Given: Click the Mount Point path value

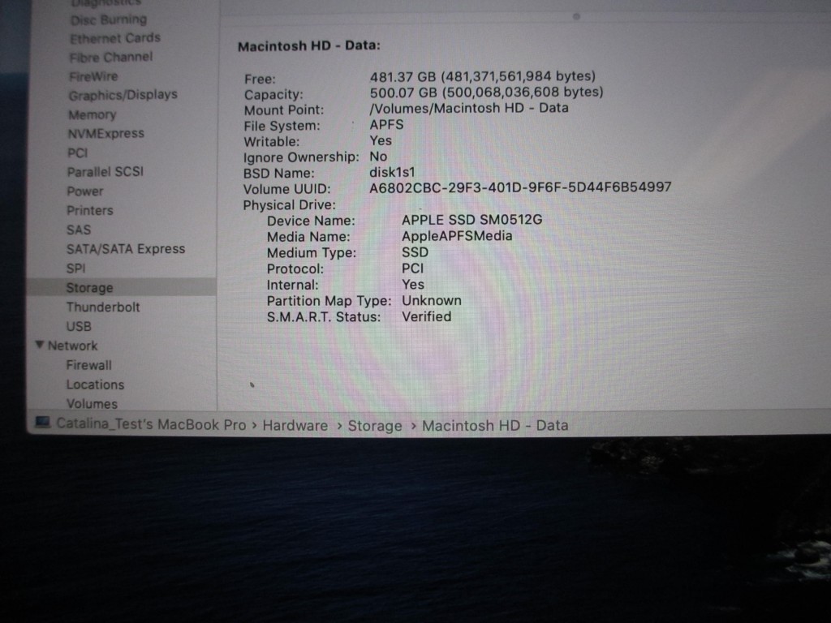Looking at the screenshot, I should coord(469,108).
